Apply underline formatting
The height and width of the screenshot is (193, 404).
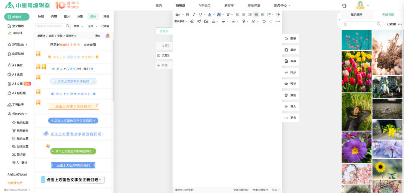click(200, 15)
